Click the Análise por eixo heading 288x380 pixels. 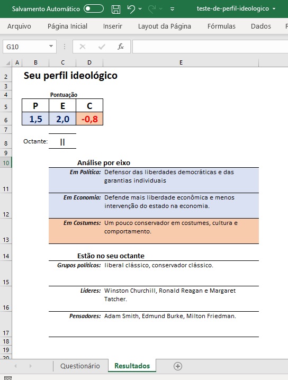tap(104, 162)
